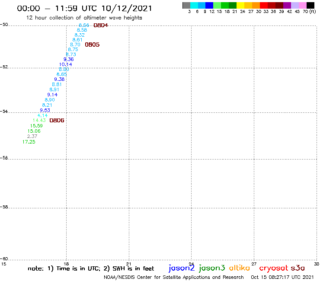
Task: Click the -58 latitude axis label
Action: [x=4, y=207]
